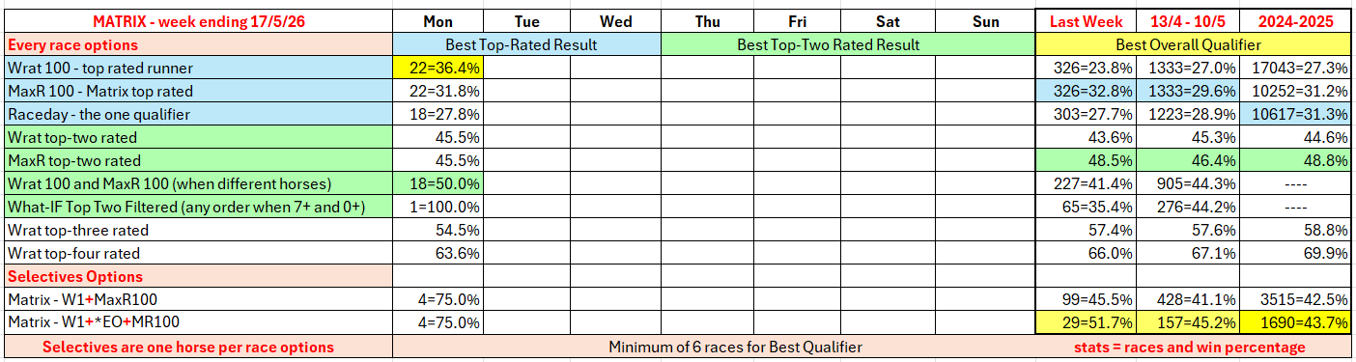Click the 2024-2025 column header
The image size is (1356, 362).
(x=1296, y=21)
